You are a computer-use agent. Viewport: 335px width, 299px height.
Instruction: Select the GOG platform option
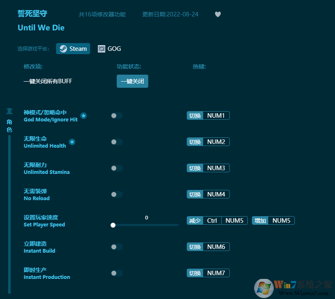tap(109, 48)
